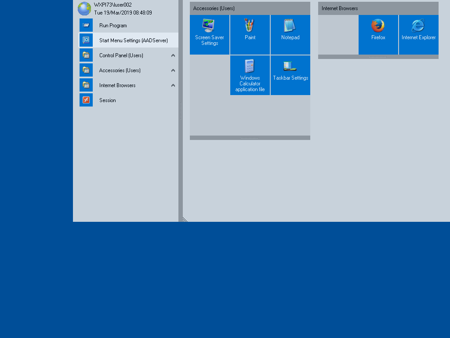Open the Notepad tile
Viewport: 450px width, 338px height.
pyautogui.click(x=290, y=34)
